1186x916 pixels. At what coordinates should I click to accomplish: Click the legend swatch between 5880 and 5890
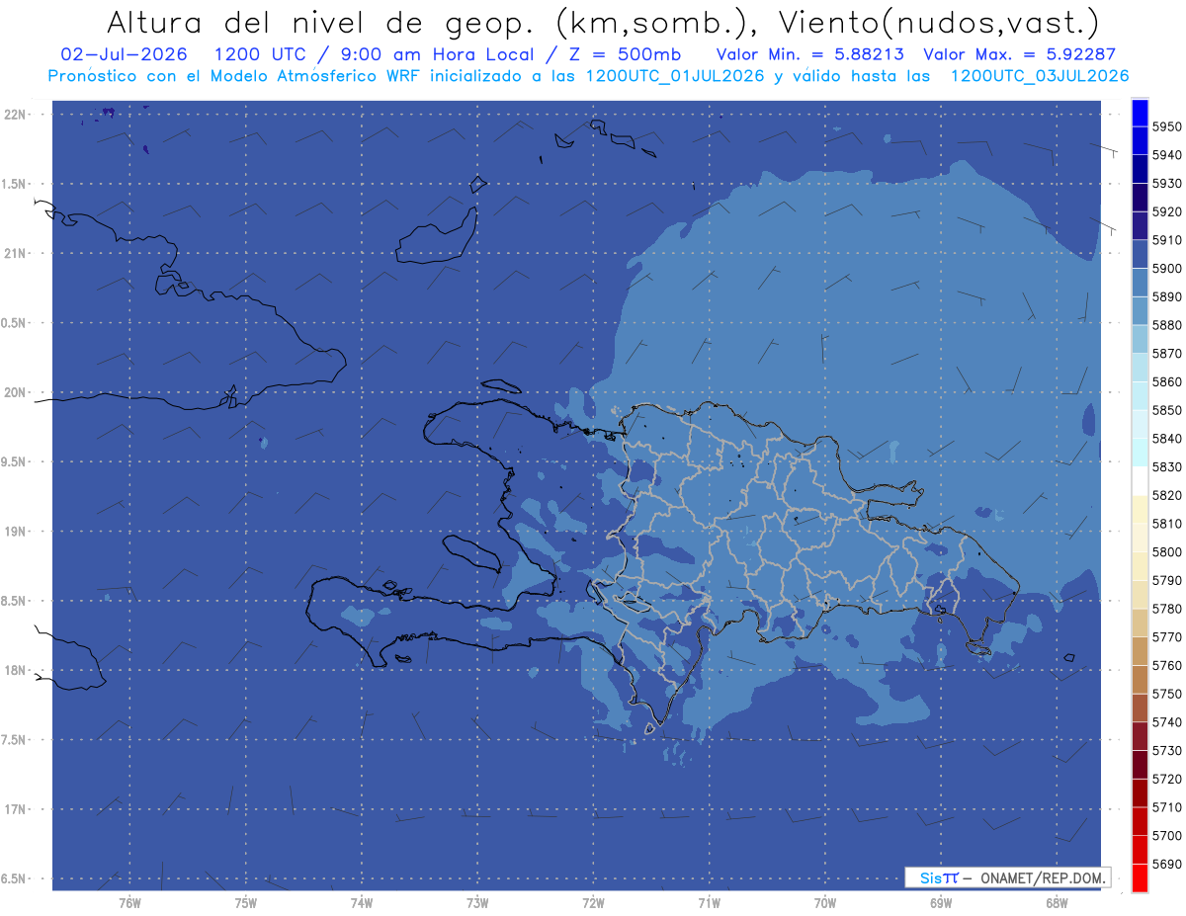click(1139, 311)
